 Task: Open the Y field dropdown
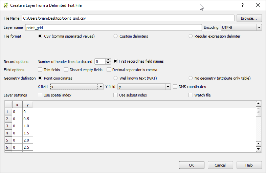[144, 87]
